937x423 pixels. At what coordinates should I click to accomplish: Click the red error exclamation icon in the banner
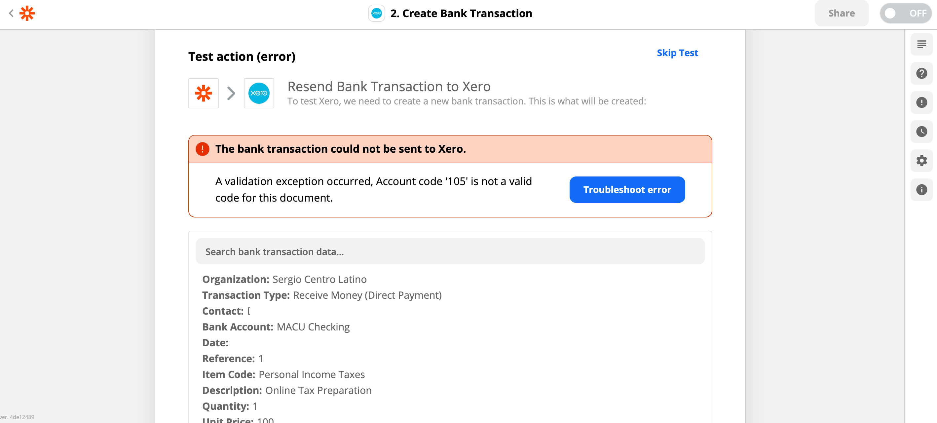pos(203,149)
